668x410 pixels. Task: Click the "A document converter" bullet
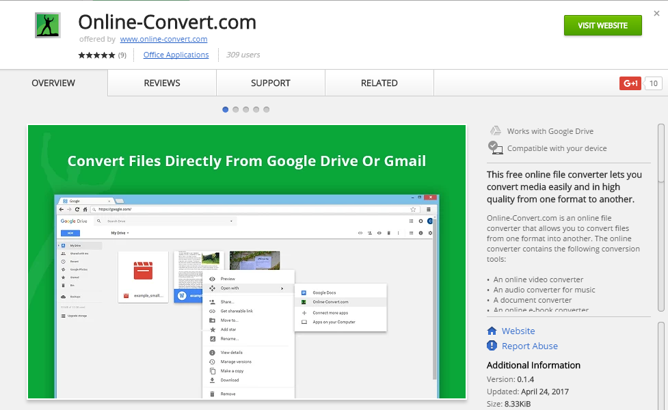click(x=533, y=300)
